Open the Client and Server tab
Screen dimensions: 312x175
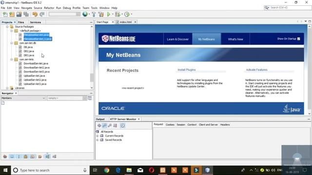click(208, 124)
